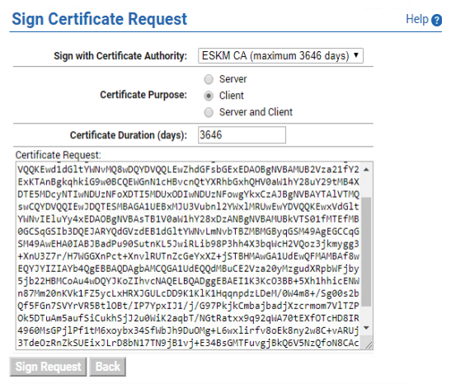This screenshot has width=451, height=389.
Task: Click the certificate request scrollbar thumb
Action: pyautogui.click(x=366, y=251)
